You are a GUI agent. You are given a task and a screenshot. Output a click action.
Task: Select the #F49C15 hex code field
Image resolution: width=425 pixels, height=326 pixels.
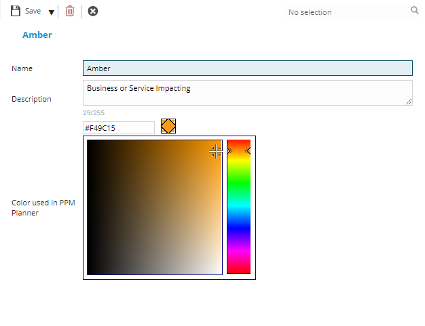tap(119, 127)
